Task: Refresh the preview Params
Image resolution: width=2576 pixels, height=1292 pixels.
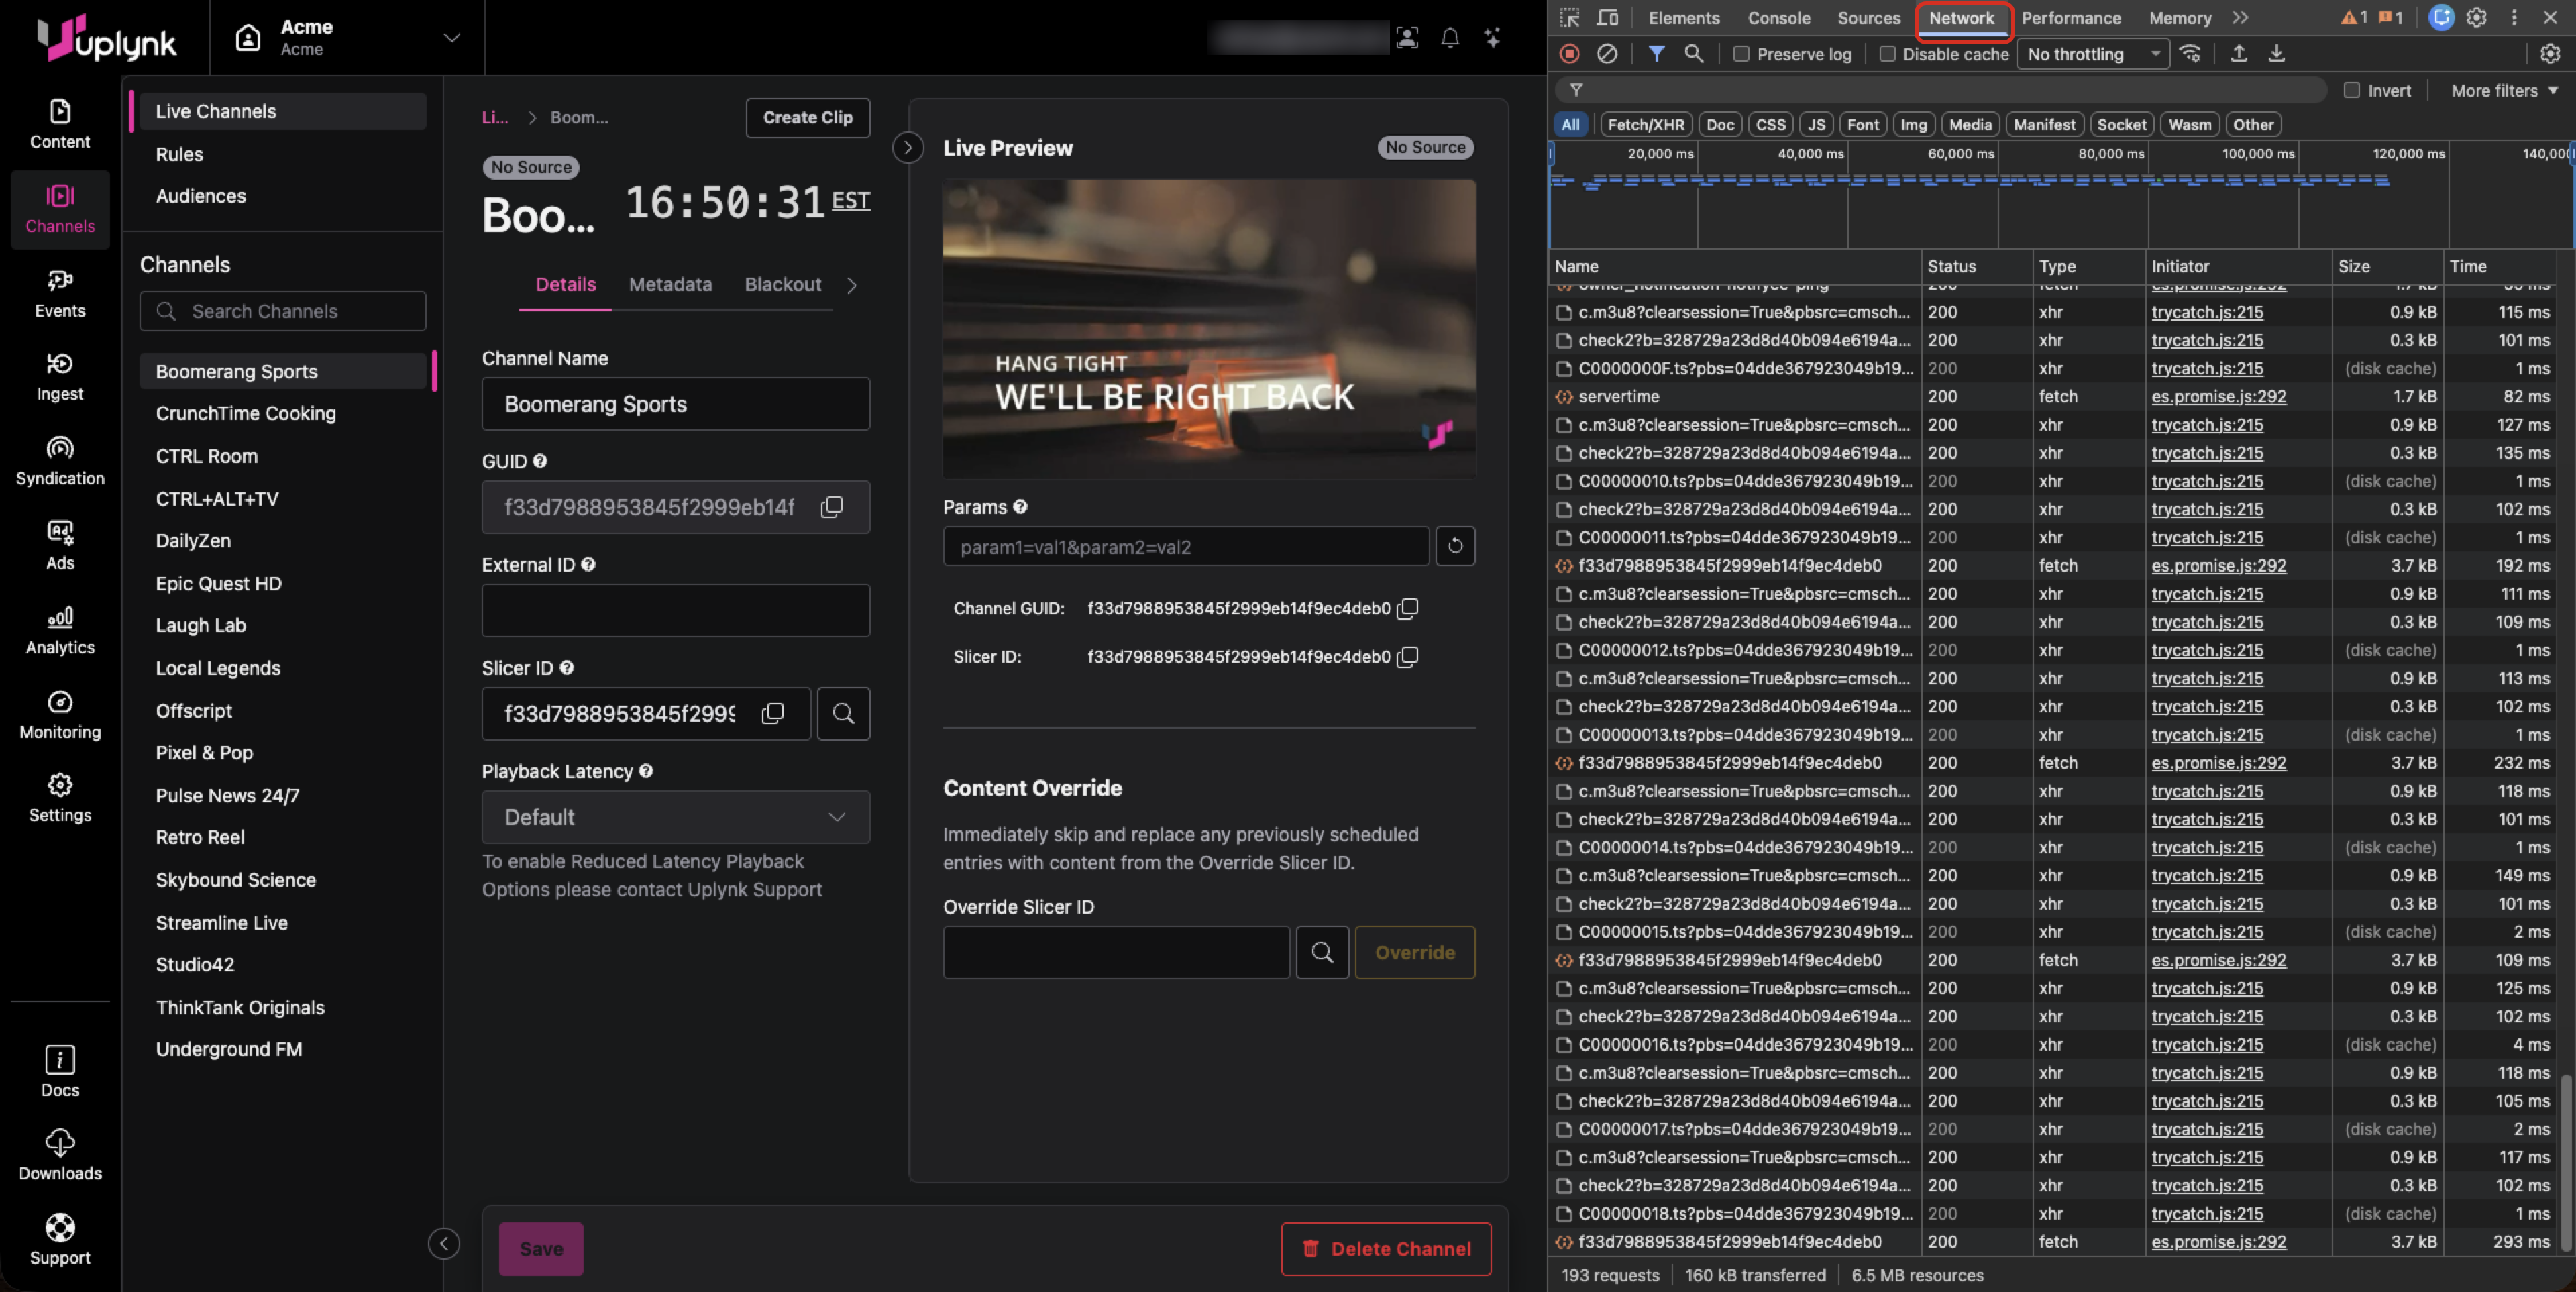Action: tap(1455, 546)
